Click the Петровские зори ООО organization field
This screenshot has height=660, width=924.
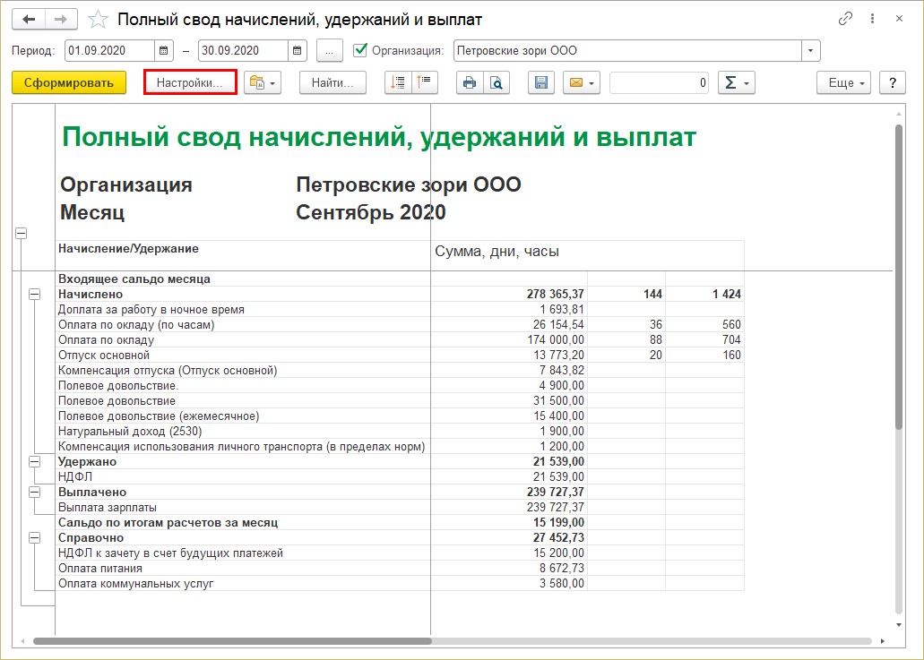click(627, 51)
